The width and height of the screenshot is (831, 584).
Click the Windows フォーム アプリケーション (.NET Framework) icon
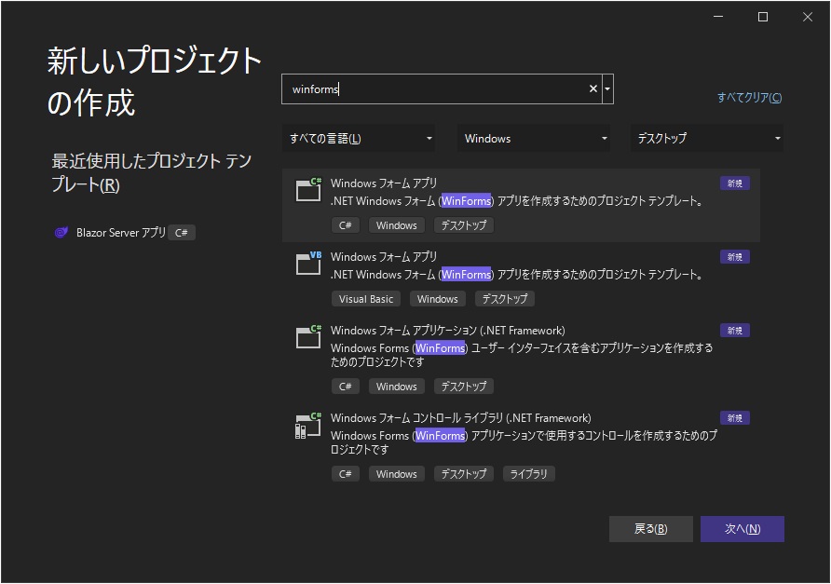point(308,336)
